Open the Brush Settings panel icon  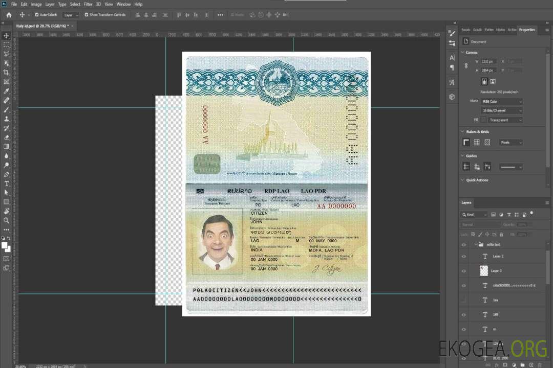click(452, 33)
